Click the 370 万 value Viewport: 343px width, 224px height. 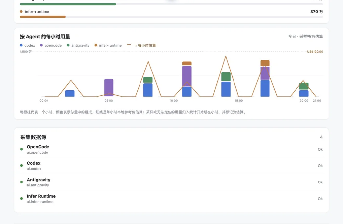(x=317, y=11)
